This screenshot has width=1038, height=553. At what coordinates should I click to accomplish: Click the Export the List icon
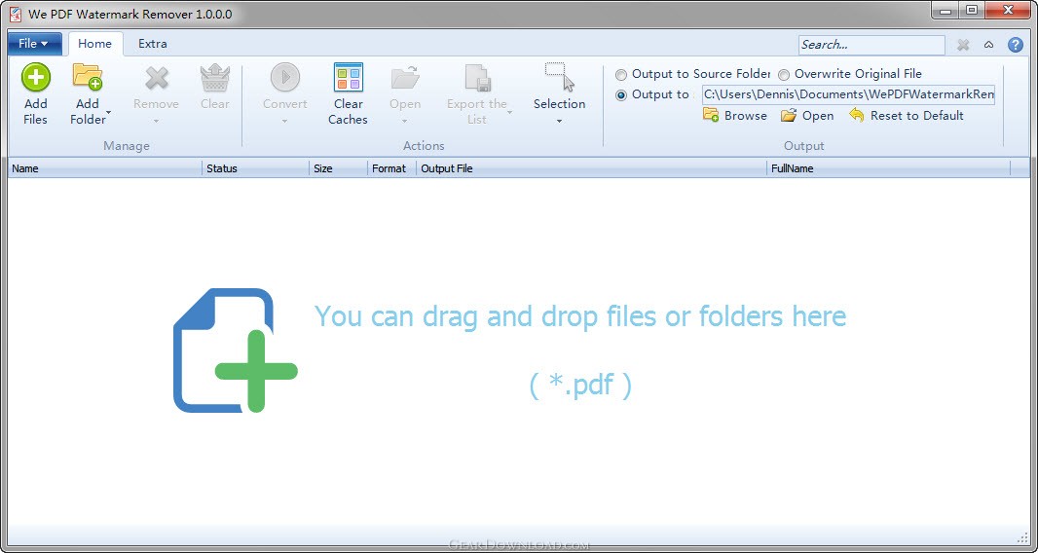click(x=477, y=78)
